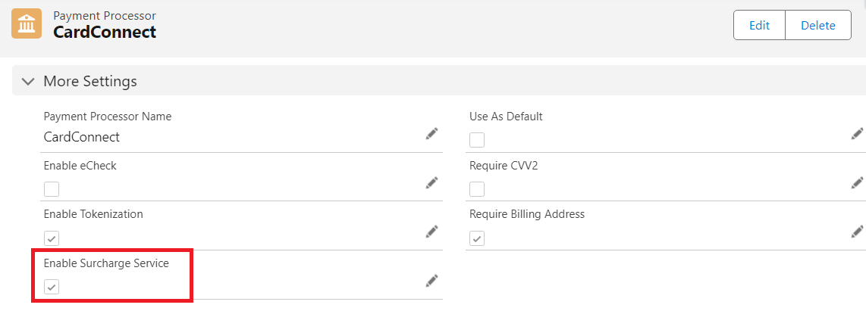
Task: Click pencil icon for Enable Surcharge Service
Action: coord(431,281)
